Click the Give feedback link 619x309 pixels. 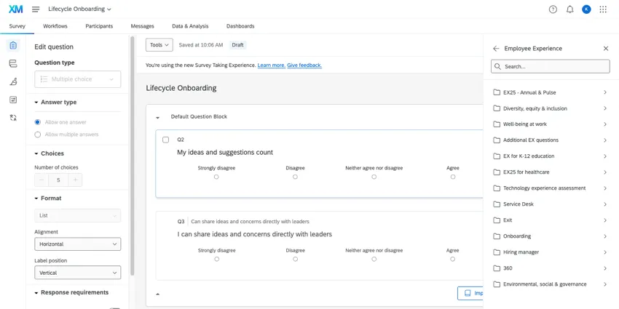(x=304, y=65)
